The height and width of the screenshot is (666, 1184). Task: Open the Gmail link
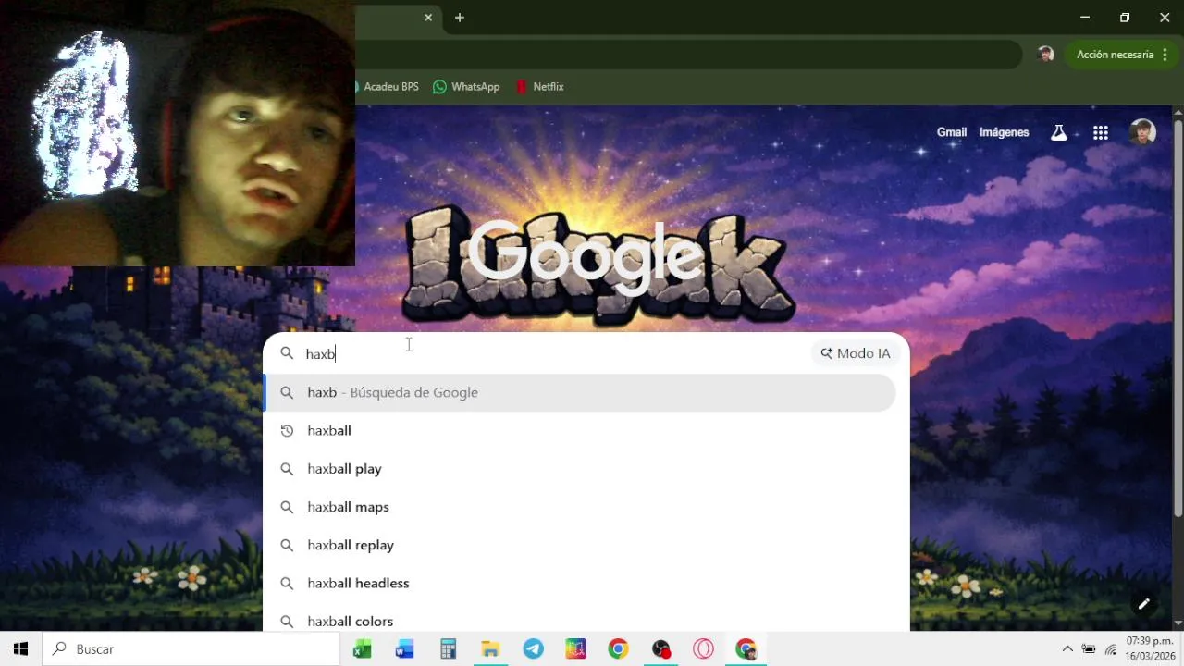click(x=952, y=132)
